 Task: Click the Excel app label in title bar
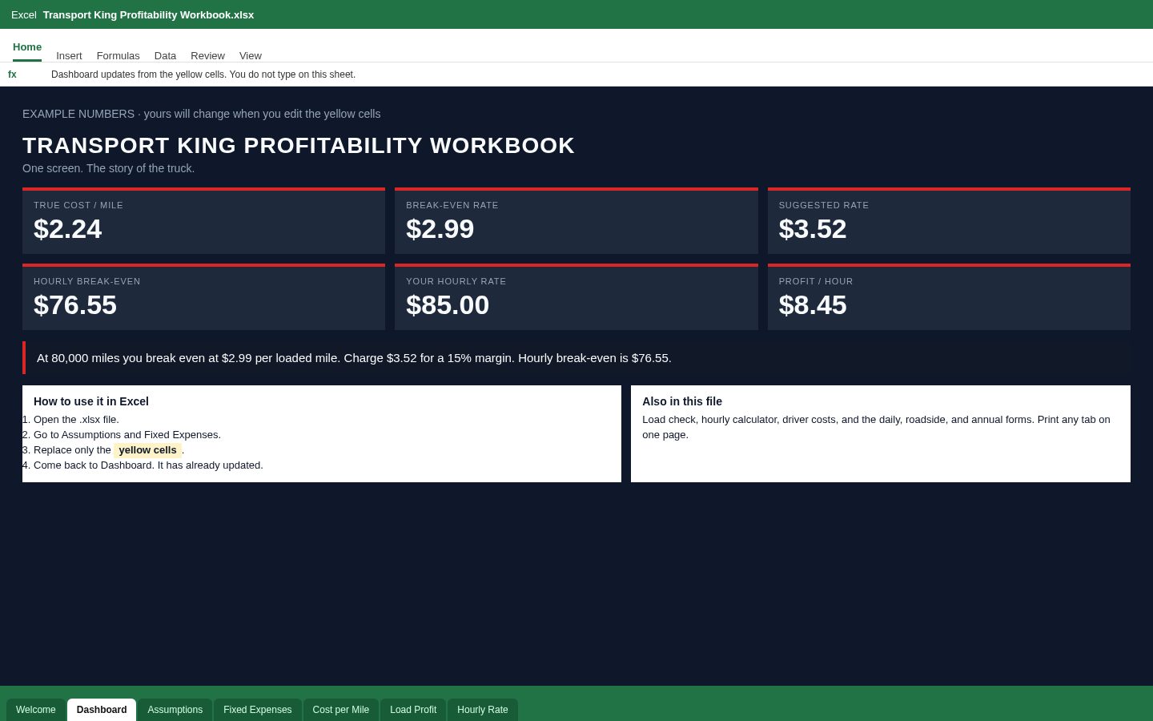pyautogui.click(x=24, y=15)
